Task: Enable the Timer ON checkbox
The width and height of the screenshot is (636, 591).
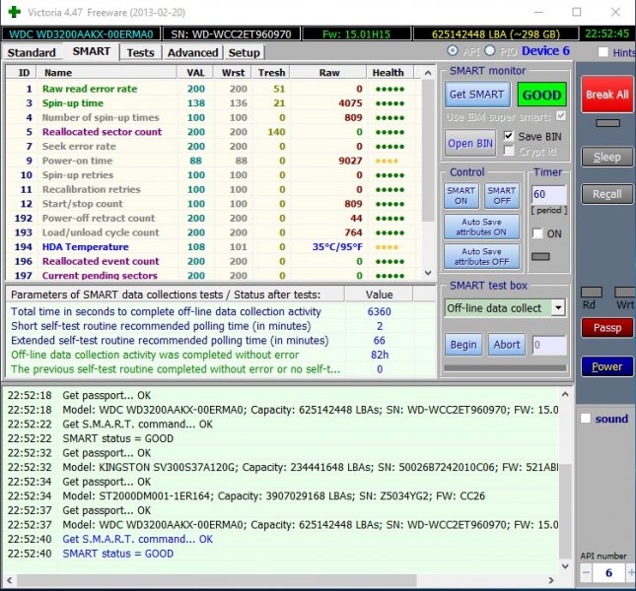Action: [536, 233]
